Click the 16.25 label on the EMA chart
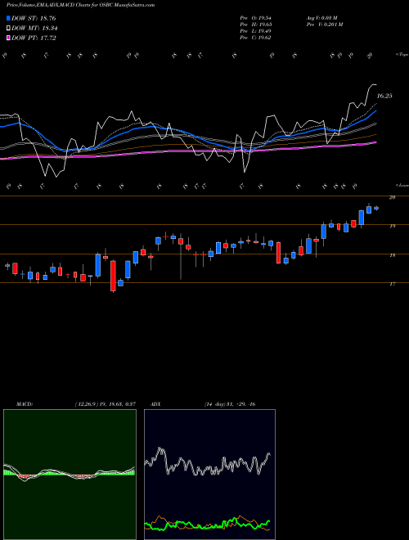 (x=384, y=96)
